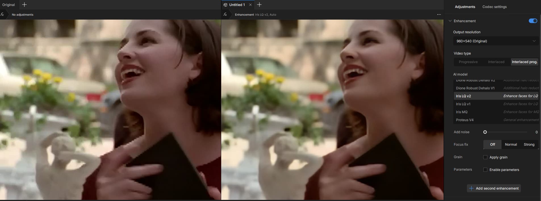Image resolution: width=541 pixels, height=201 pixels.
Task: Click the fx icon beside Enhancement Iris LQ v2
Action: point(225,14)
